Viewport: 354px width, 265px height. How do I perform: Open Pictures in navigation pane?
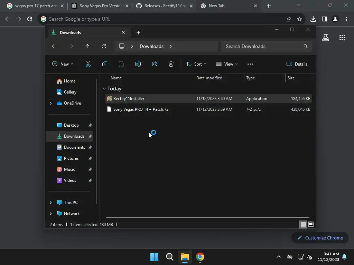(70, 158)
